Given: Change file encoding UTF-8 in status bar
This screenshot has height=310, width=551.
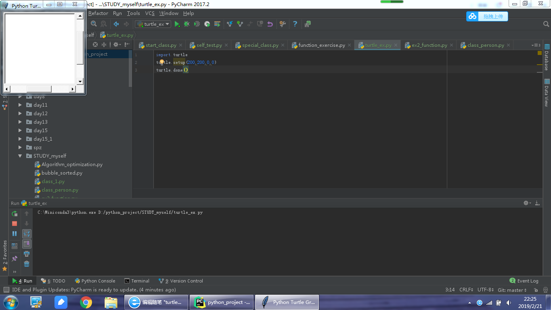Looking at the screenshot, I should (x=485, y=290).
